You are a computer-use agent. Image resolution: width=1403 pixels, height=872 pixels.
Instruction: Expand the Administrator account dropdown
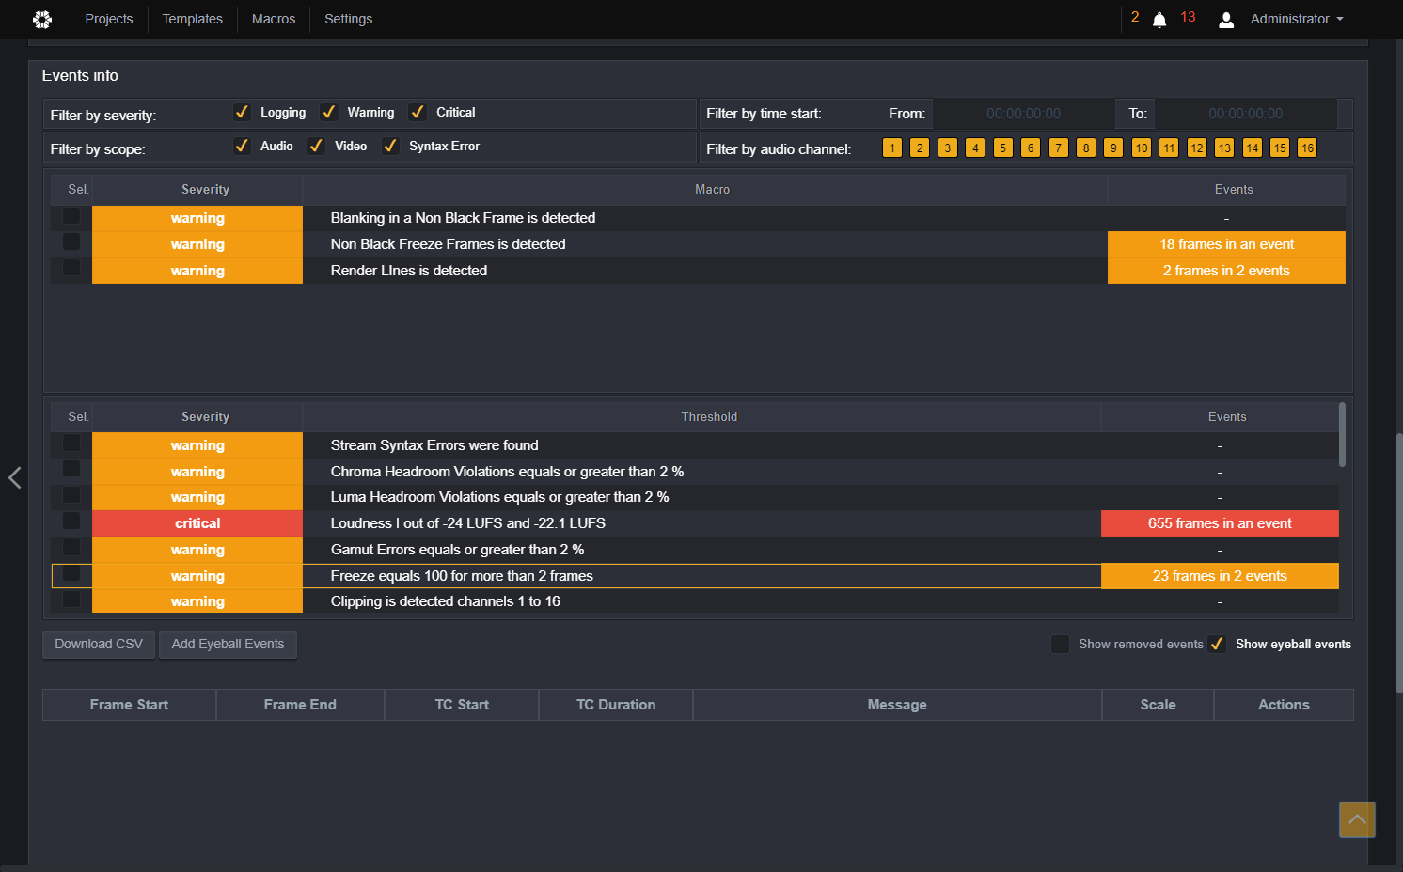(x=1297, y=19)
